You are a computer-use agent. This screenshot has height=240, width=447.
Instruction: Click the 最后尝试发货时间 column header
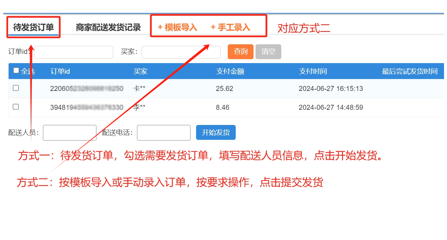pyautogui.click(x=409, y=71)
